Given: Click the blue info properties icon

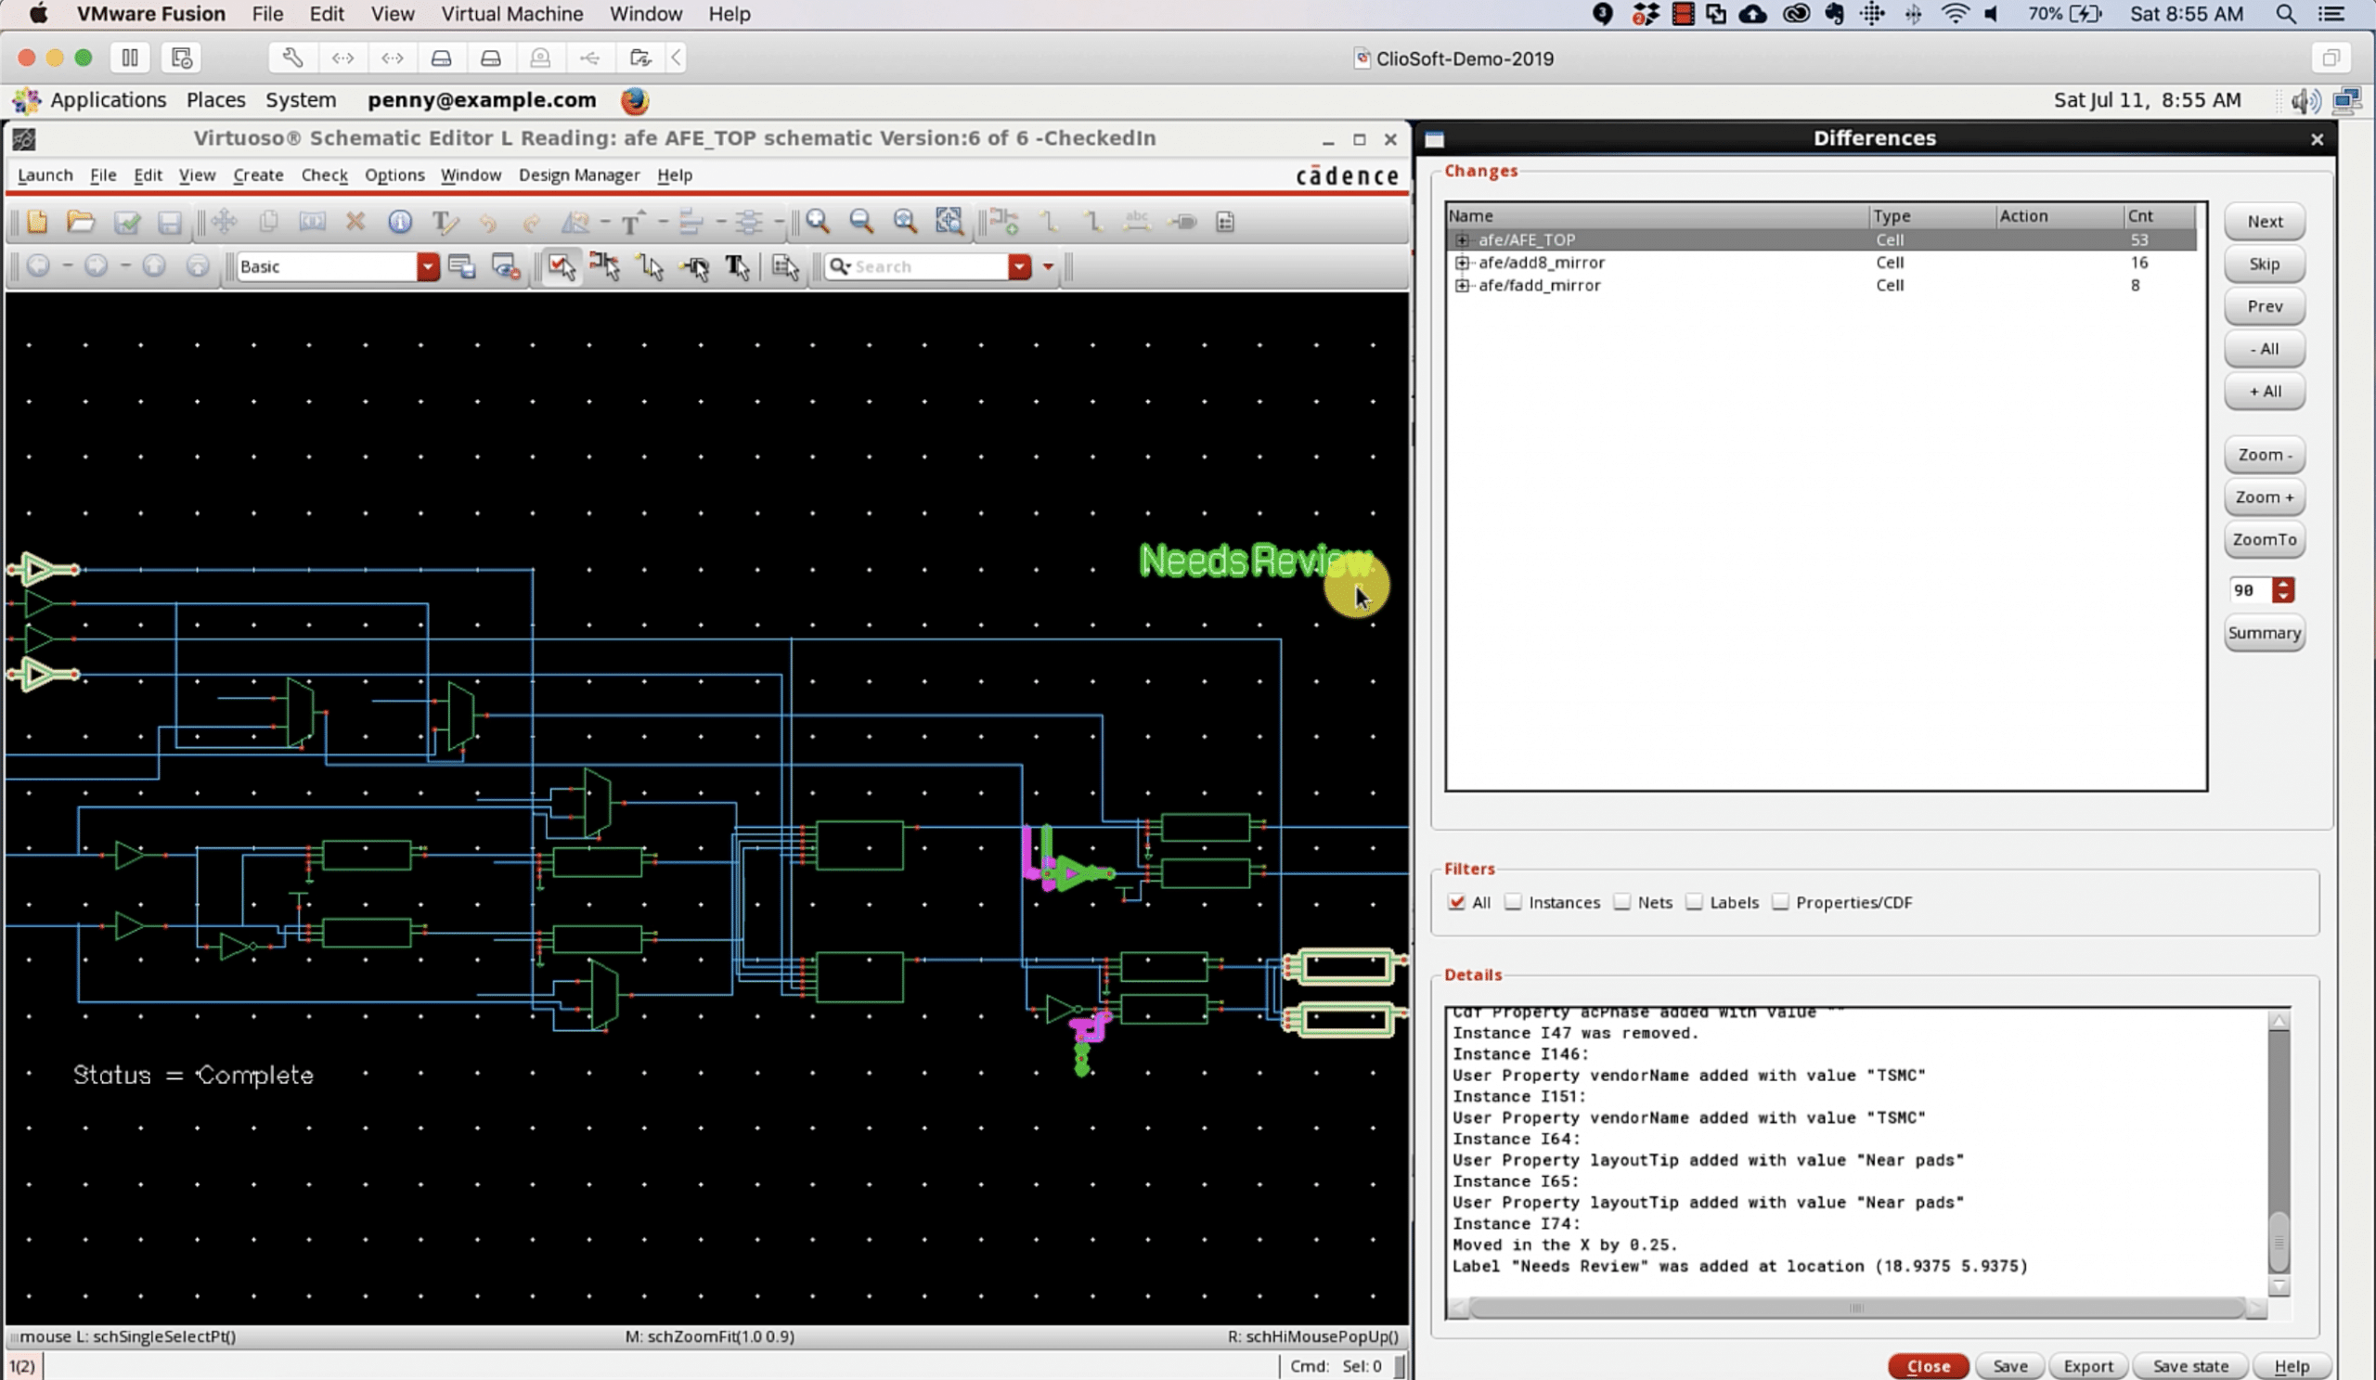Looking at the screenshot, I should click(400, 222).
